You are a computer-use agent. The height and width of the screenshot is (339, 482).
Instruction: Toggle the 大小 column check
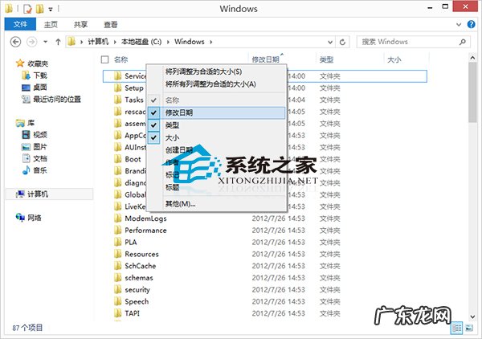153,137
